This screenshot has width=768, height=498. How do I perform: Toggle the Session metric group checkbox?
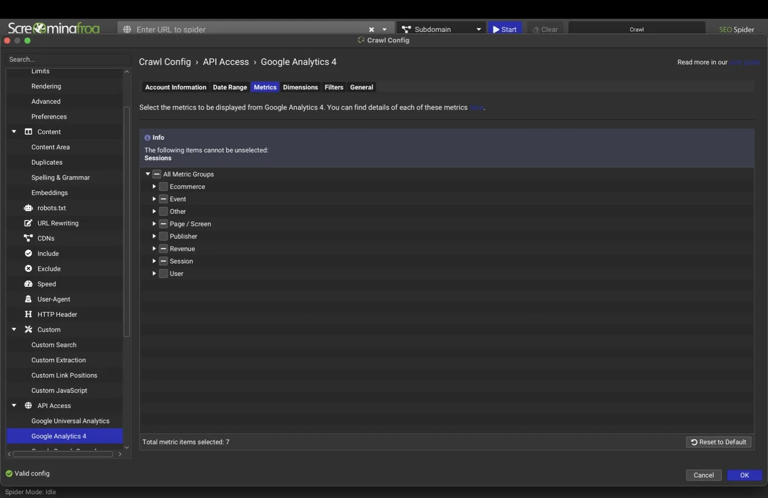click(x=163, y=261)
